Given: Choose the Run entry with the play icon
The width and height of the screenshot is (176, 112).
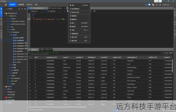Looking at the screenshot, I should coord(79,5).
